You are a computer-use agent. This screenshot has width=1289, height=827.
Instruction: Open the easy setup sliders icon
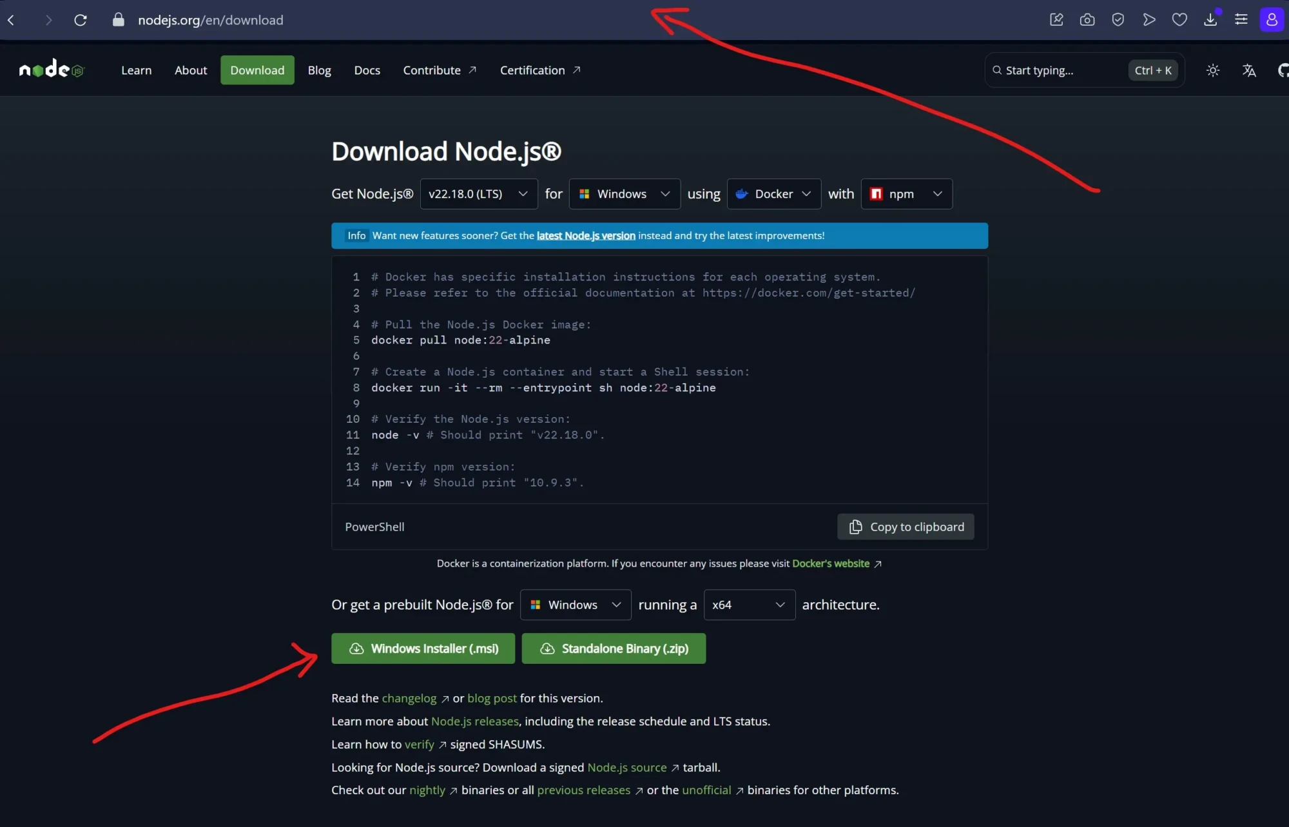pyautogui.click(x=1241, y=20)
